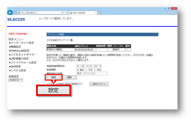
Task: Open こどもネットタイマー menu item
Action: click(23, 55)
